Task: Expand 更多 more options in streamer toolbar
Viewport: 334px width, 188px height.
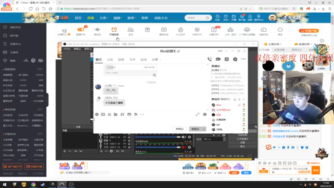Action: [280, 31]
